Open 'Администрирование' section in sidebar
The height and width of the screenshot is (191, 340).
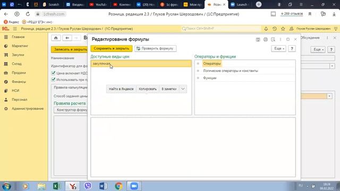(28, 108)
